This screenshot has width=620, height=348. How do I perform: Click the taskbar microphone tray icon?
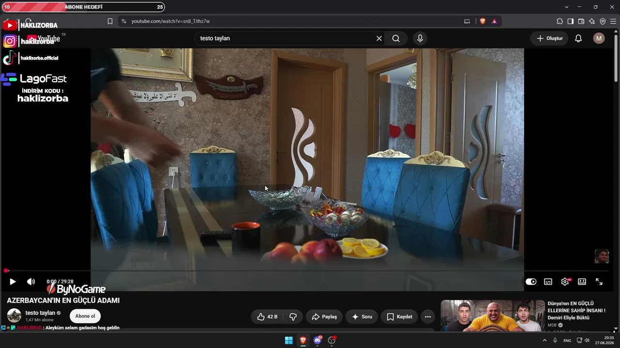(555, 340)
